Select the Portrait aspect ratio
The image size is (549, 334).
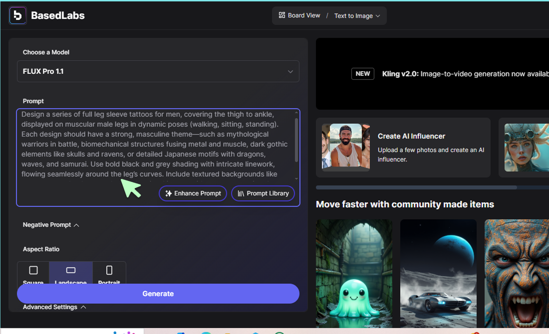tap(109, 274)
